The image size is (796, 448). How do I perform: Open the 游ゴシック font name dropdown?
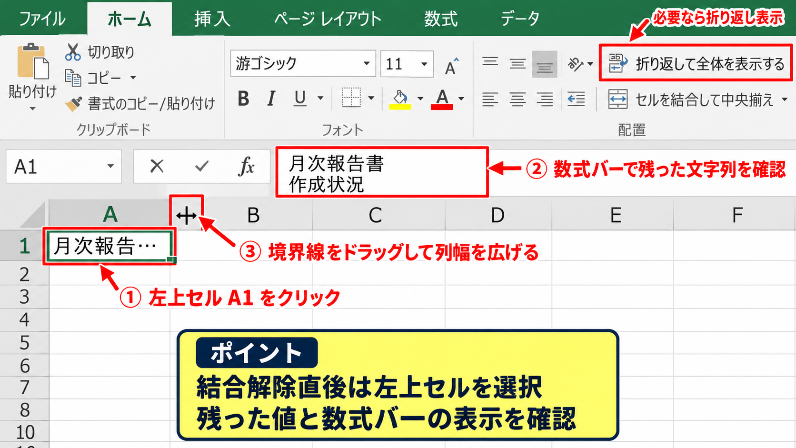tap(367, 63)
